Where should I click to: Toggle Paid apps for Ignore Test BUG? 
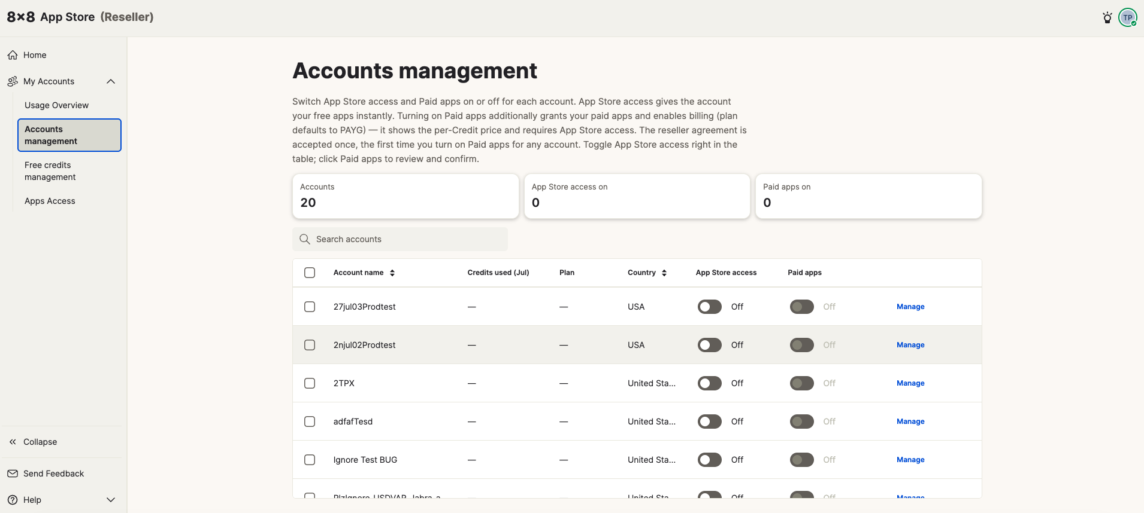(x=802, y=460)
